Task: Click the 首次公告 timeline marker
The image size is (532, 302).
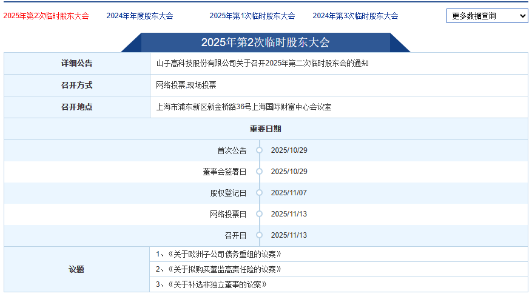Action: [x=260, y=150]
